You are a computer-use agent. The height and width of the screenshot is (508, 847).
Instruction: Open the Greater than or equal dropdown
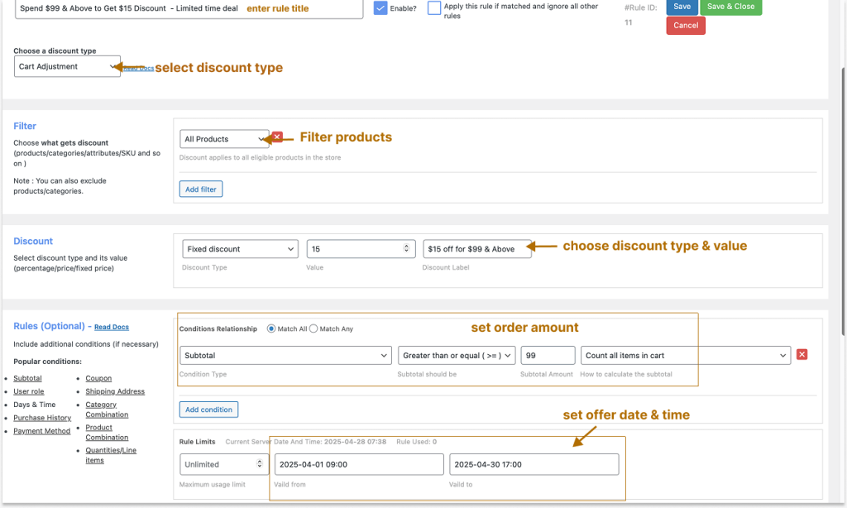tap(457, 356)
